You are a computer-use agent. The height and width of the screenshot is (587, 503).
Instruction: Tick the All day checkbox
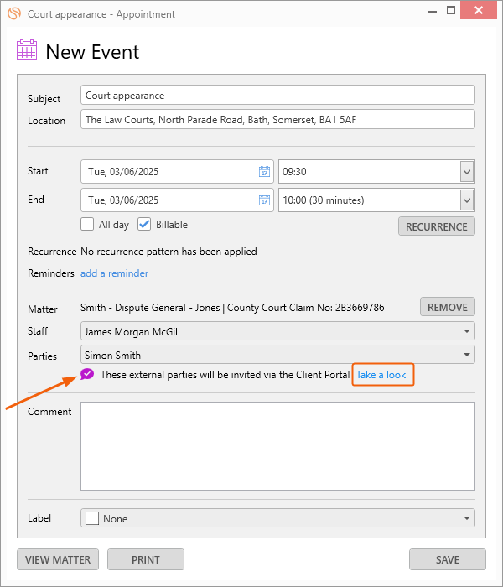click(87, 224)
